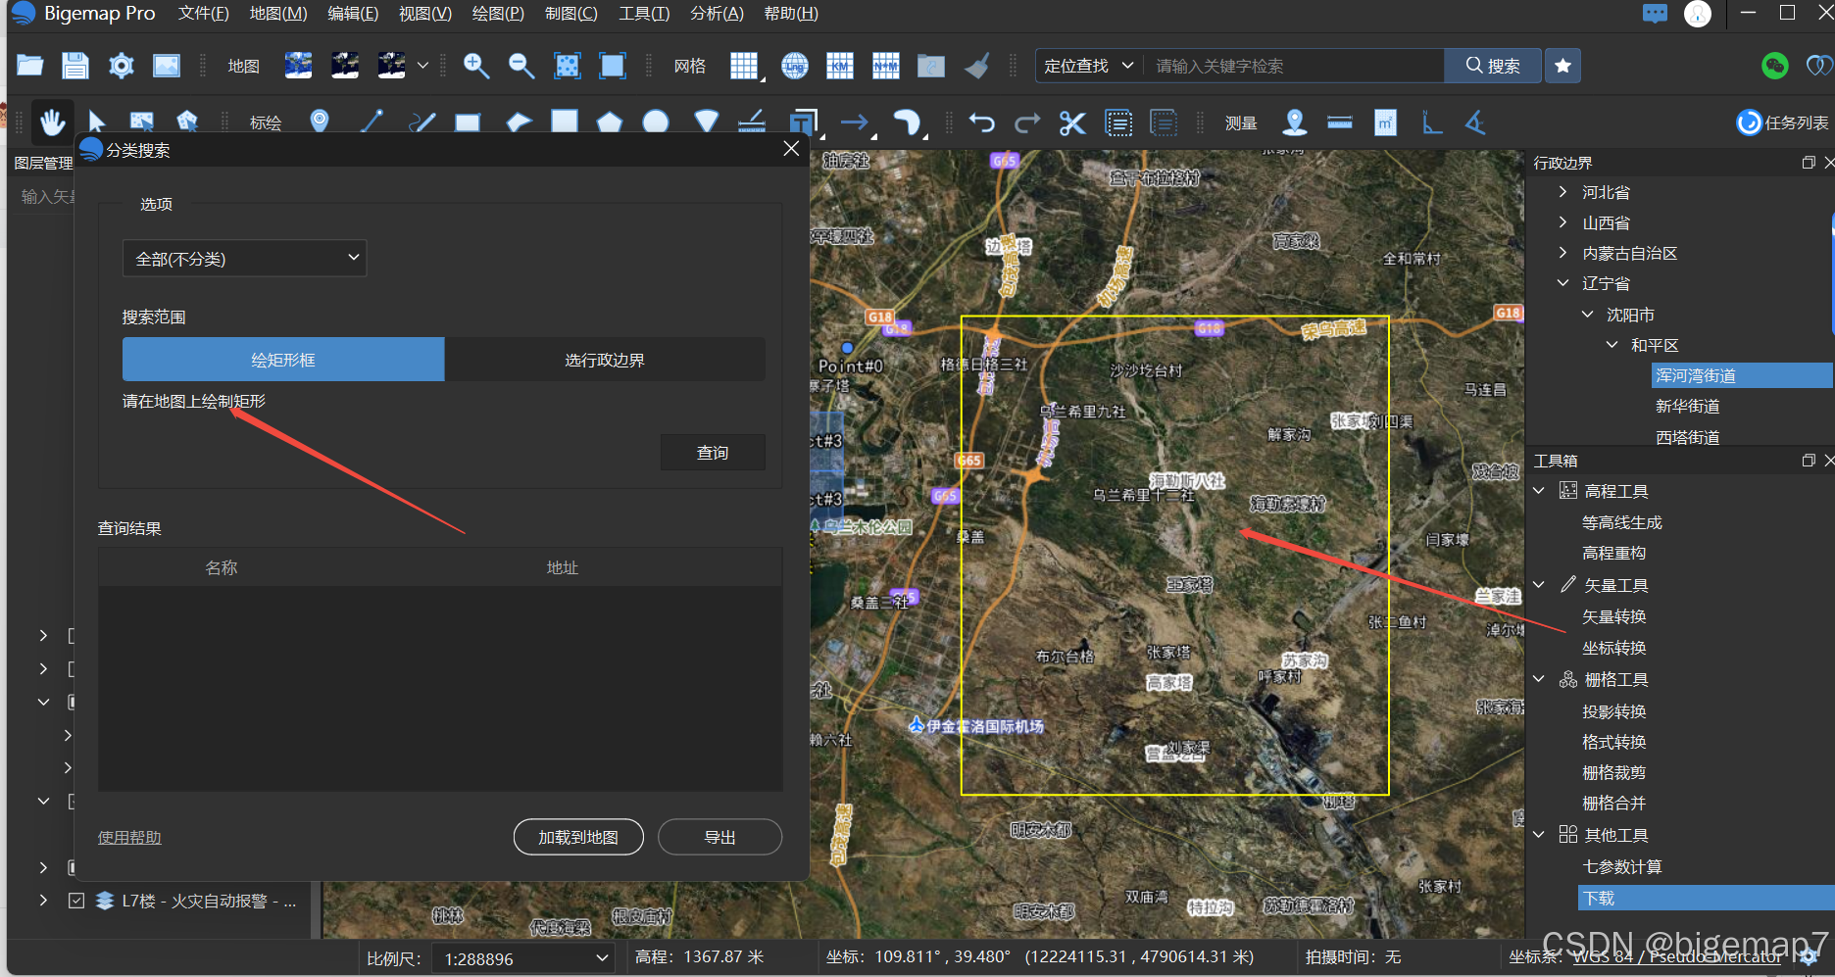Toggle checkbox for L7楼 - 火灾自动报警 layer
The width and height of the screenshot is (1835, 977).
pos(75,901)
